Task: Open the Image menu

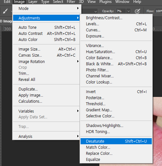Action: click(x=19, y=2)
